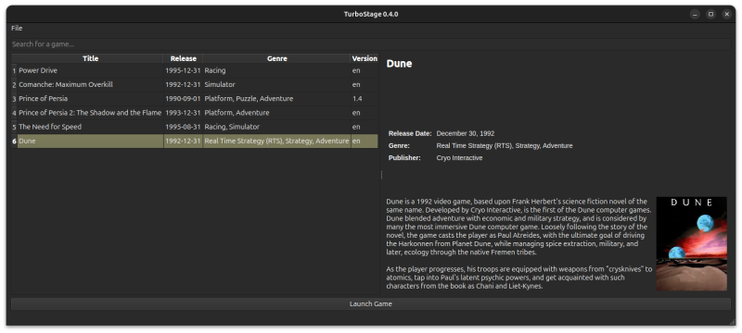The height and width of the screenshot is (333, 742).
Task: Click the window resize grip corner
Action: pos(732,322)
